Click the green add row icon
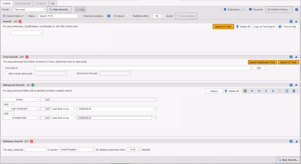This screenshot has width=301, height=164. (x=245, y=91)
